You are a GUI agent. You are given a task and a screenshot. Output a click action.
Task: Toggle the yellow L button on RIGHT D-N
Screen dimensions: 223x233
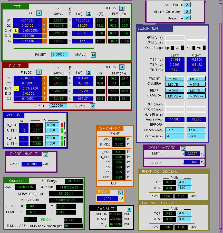click(16, 88)
